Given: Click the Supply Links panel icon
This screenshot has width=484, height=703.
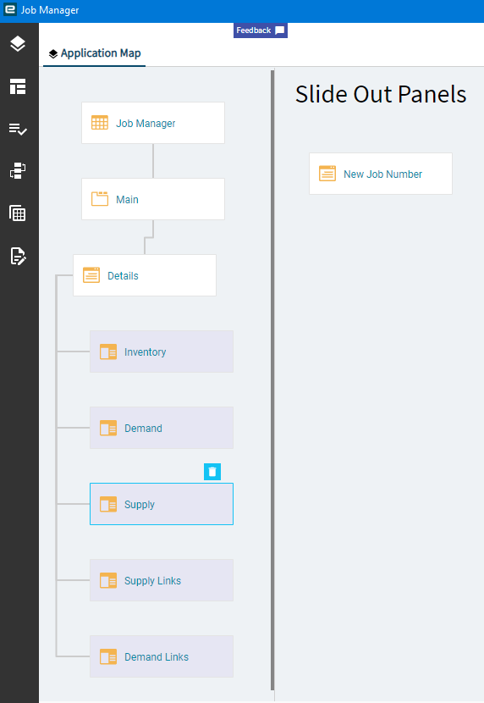Looking at the screenshot, I should (108, 580).
